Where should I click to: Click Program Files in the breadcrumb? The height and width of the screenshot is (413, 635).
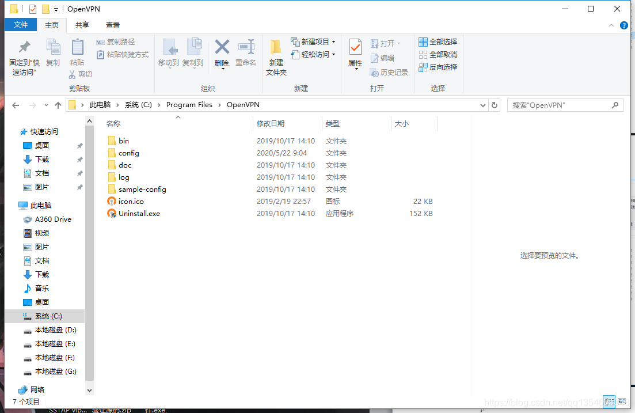point(189,105)
